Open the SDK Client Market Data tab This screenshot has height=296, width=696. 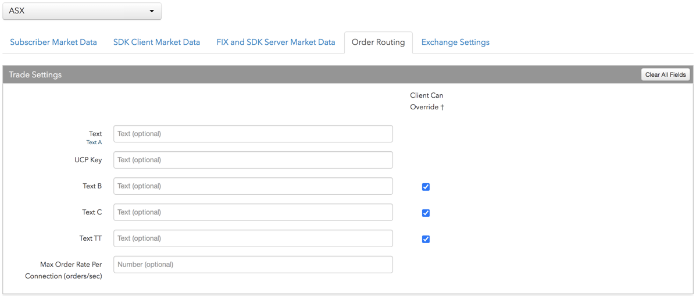coord(156,42)
